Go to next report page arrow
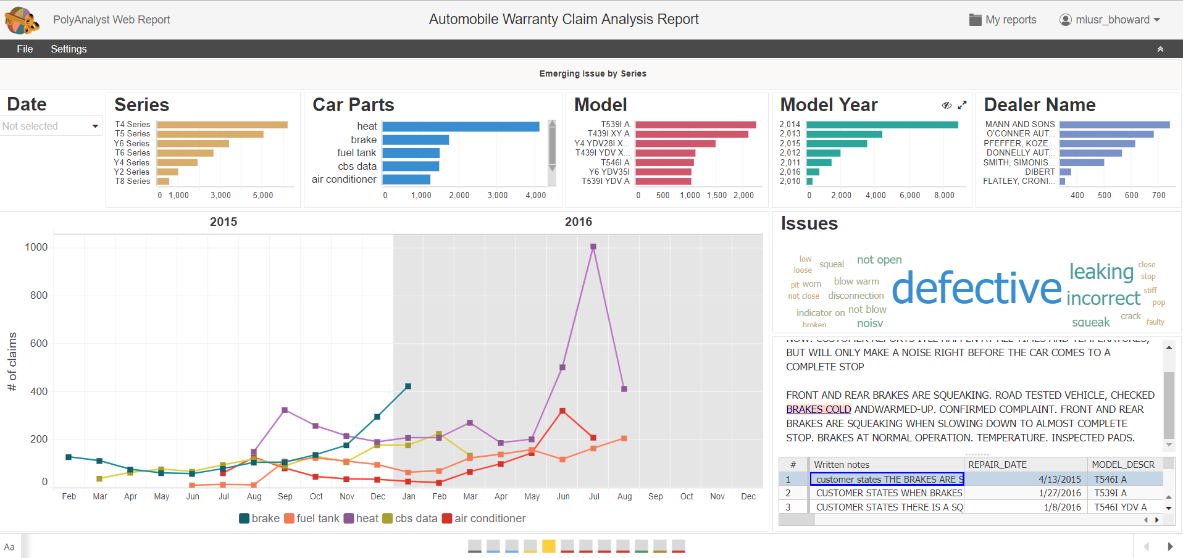This screenshot has width=1183, height=558. [x=1170, y=546]
